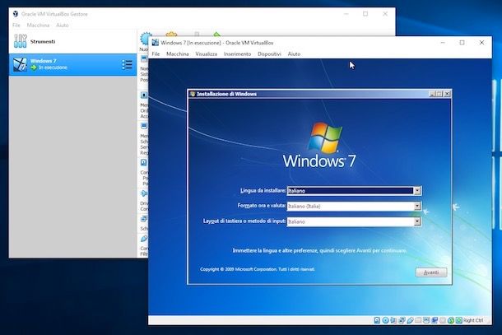Click the VirtualBox Manager title bar logo
The image size is (502, 335).
[16, 14]
